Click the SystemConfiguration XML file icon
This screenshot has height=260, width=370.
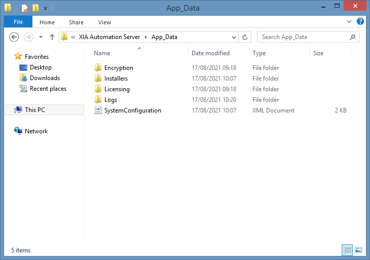(98, 110)
